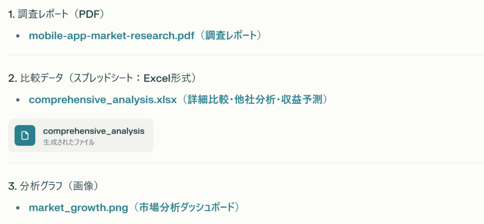This screenshot has width=484, height=224.
Task: Open the mobile-app-market-research.pdf link
Action: pyautogui.click(x=112, y=36)
